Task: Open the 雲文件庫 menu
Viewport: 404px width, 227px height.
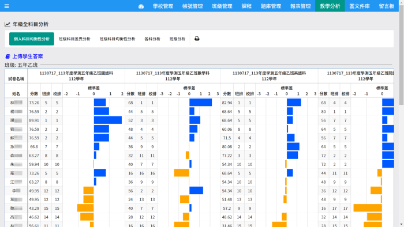Action: coord(360,6)
